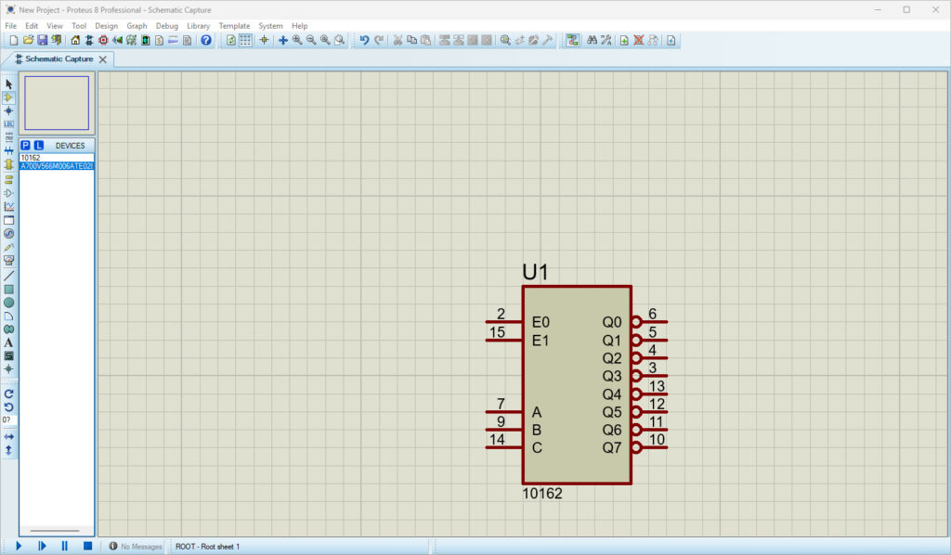Cut selection to clipboard
The image size is (951, 555).
coord(397,41)
